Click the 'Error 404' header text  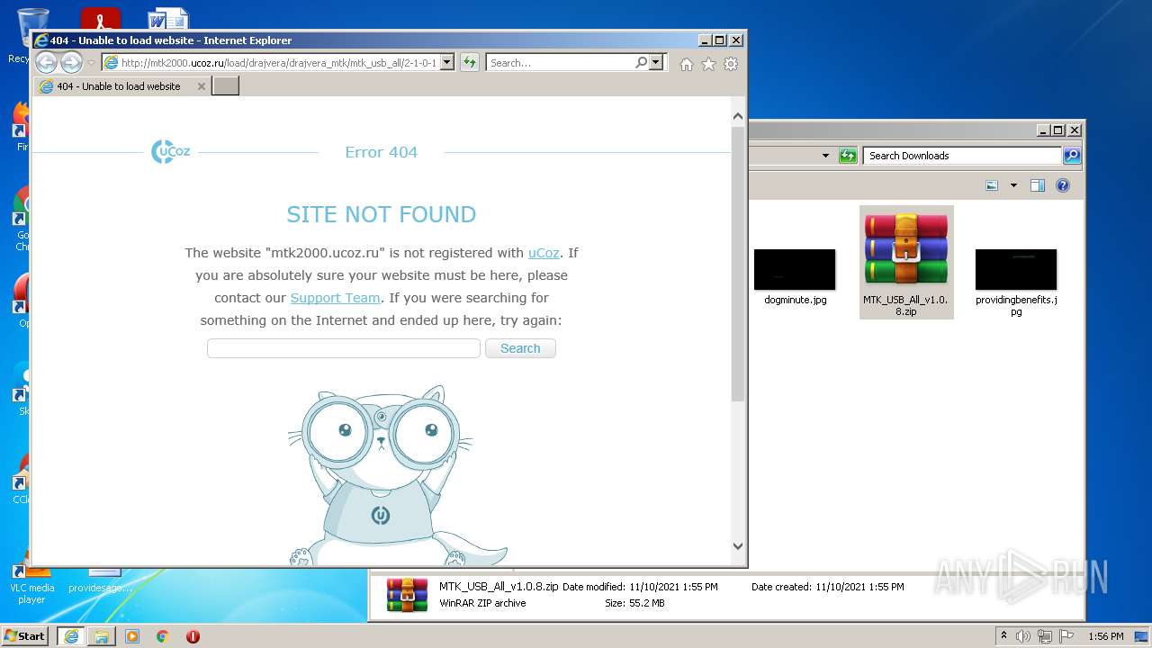coord(382,152)
